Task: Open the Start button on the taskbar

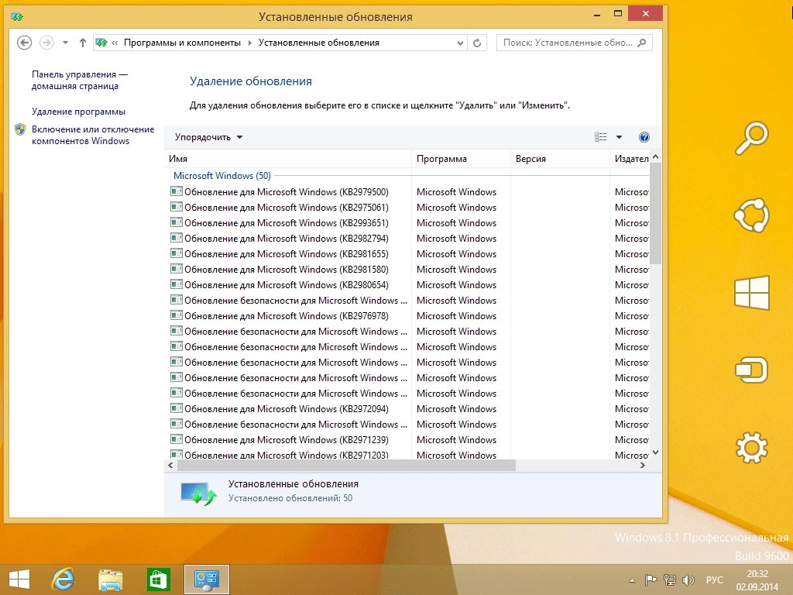Action: (x=19, y=580)
